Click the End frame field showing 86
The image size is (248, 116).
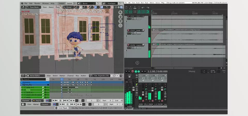118,100
